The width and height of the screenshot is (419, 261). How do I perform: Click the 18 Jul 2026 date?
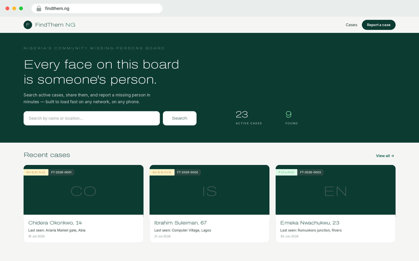(x=36, y=236)
